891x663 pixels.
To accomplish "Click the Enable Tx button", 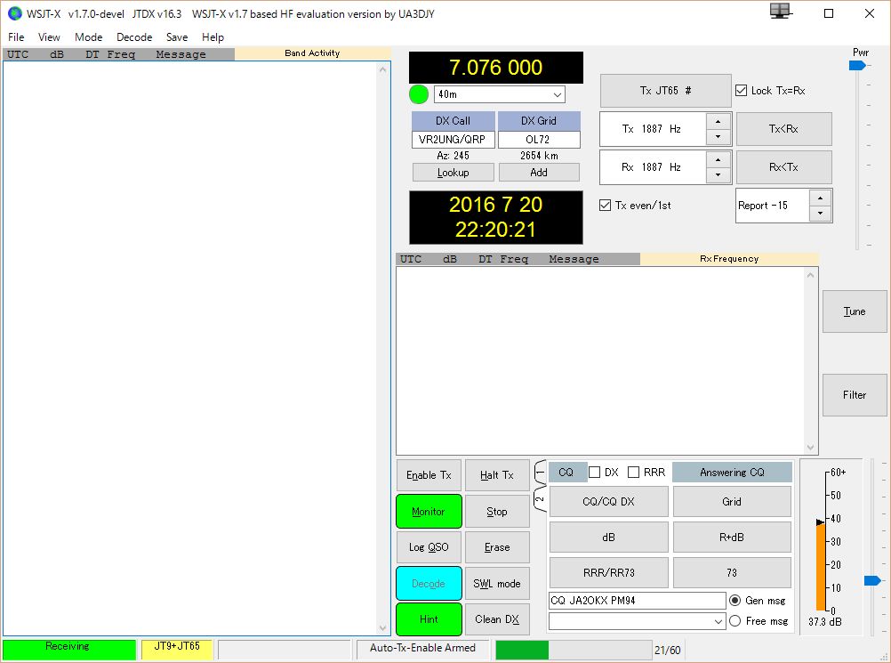I will 429,475.
